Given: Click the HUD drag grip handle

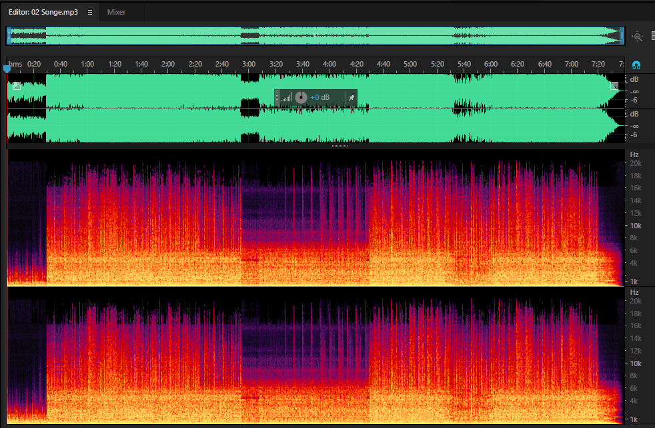Looking at the screenshot, I should (x=277, y=98).
